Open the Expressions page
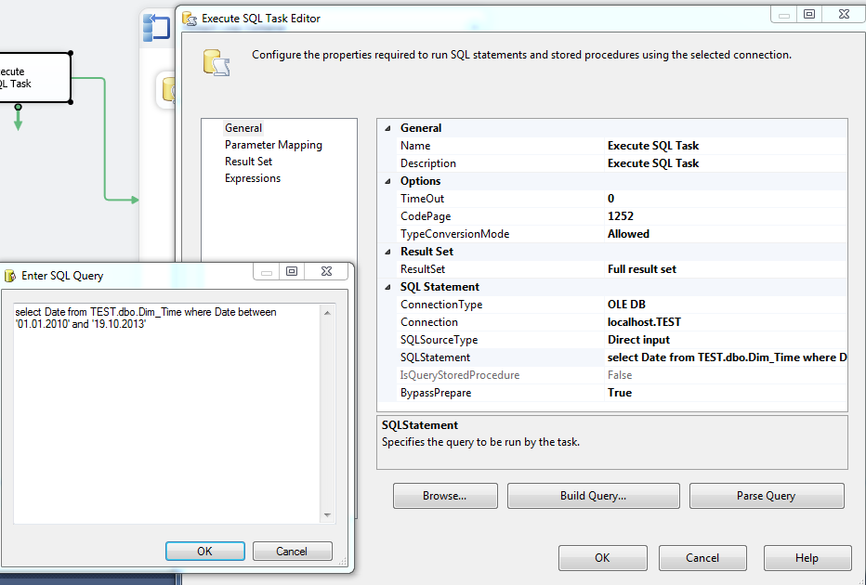This screenshot has width=866, height=585. 252,177
